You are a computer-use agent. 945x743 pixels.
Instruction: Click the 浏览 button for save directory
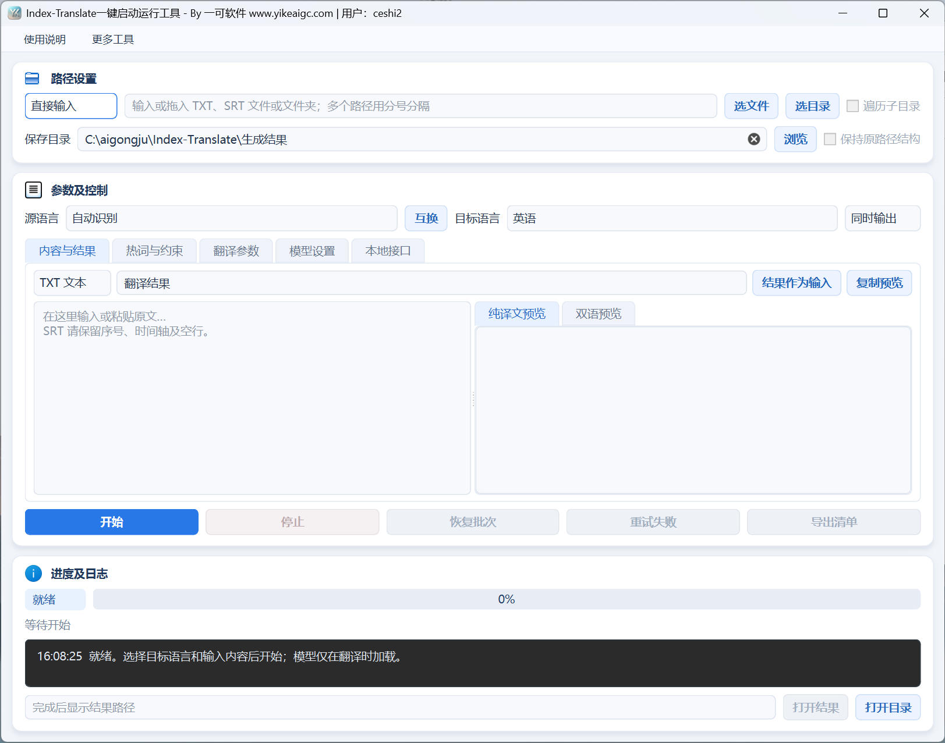click(795, 139)
